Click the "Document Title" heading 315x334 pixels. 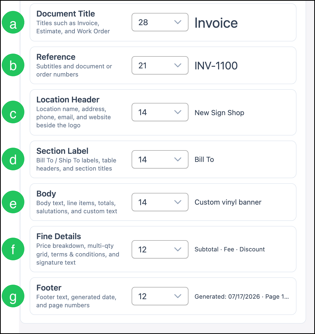pyautogui.click(x=66, y=14)
